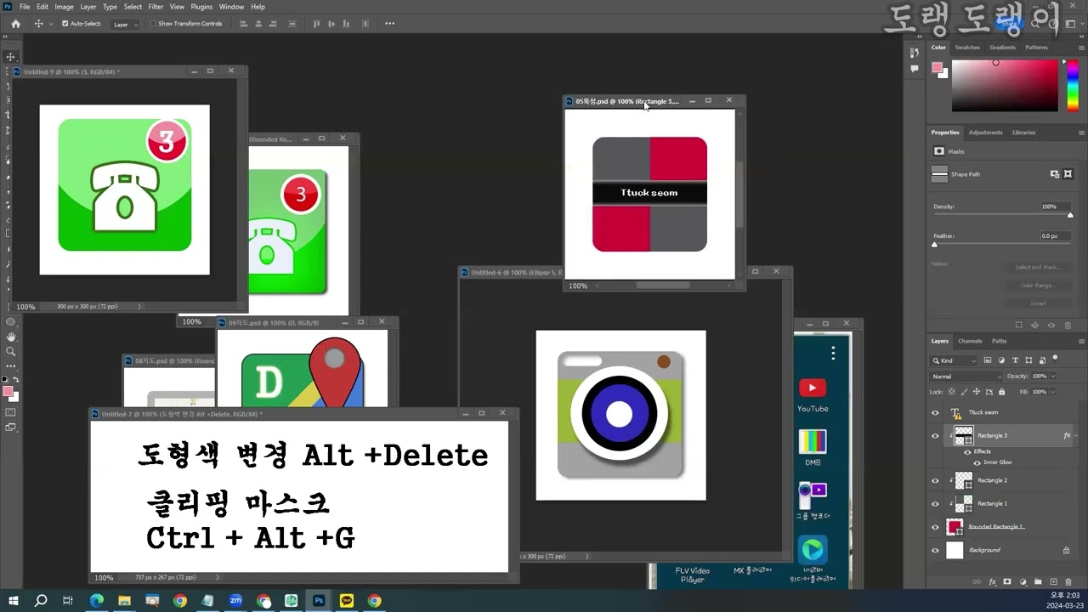Open the Color panel menu
The height and width of the screenshot is (612, 1088).
point(1081,48)
